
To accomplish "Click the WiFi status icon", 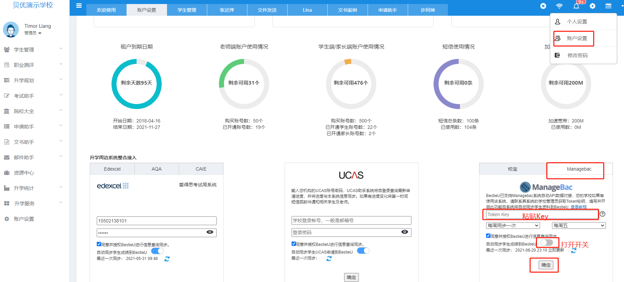I will point(559,6).
